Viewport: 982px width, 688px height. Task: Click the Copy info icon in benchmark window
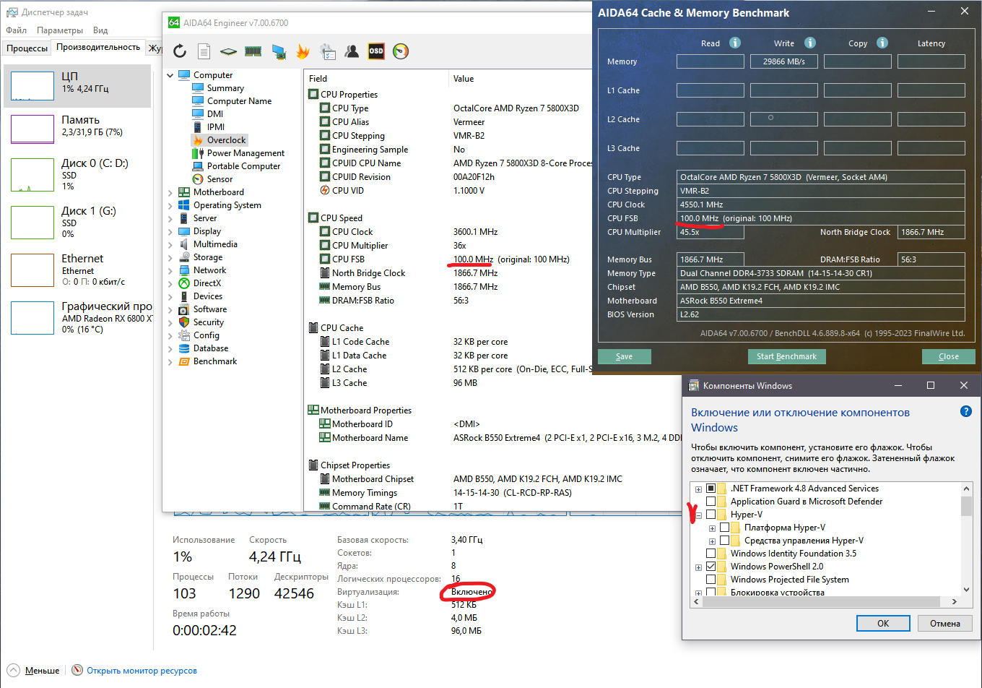pyautogui.click(x=882, y=43)
